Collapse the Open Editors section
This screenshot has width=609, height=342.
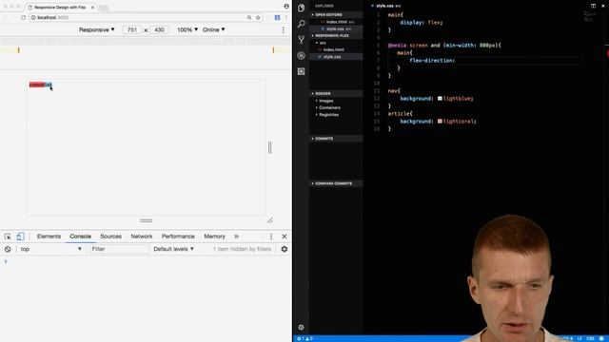click(336, 15)
